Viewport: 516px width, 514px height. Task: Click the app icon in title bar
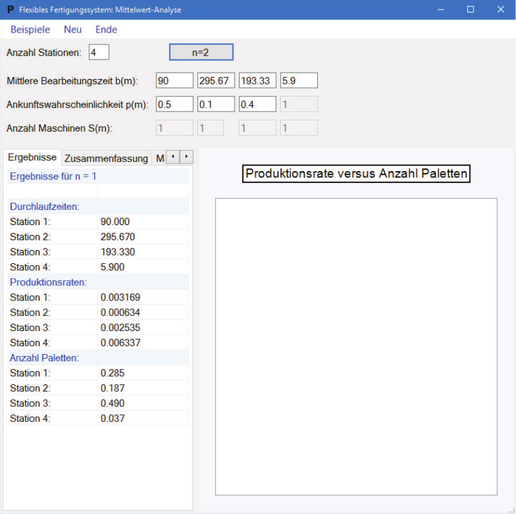tap(10, 9)
